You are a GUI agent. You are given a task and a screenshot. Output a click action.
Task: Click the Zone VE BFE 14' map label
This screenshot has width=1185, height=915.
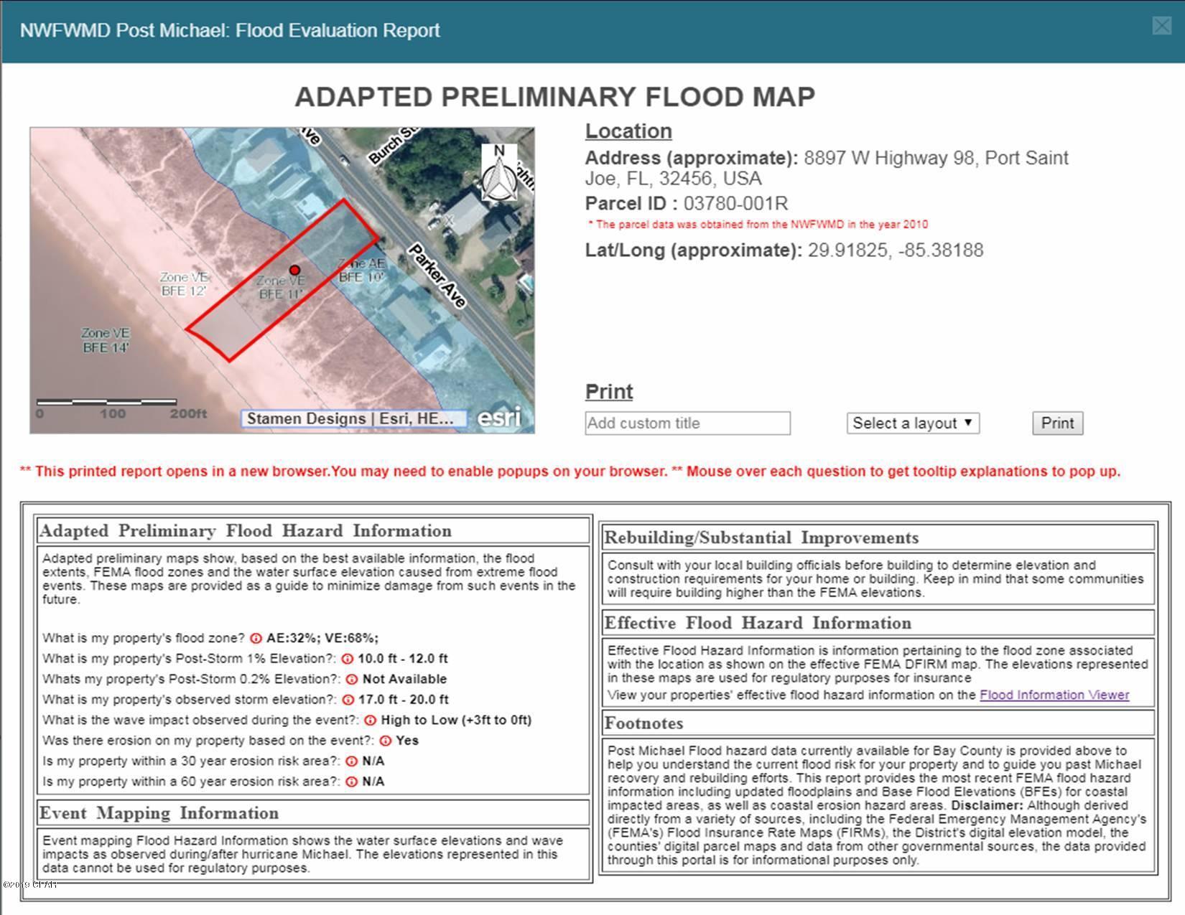coord(105,340)
